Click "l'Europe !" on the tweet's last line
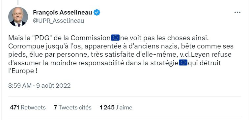This screenshot has height=120, width=249. (23, 71)
